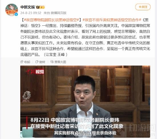The width and height of the screenshot is (157, 139).
Task: Click the crown VIP membership icon
Action: click(38, 7)
